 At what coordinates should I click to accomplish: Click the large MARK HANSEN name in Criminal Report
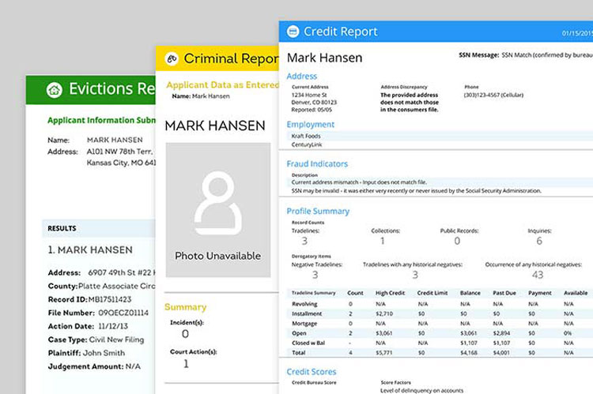tap(215, 126)
